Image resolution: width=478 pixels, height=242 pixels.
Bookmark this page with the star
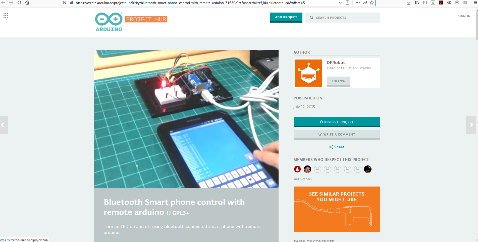pos(372,3)
